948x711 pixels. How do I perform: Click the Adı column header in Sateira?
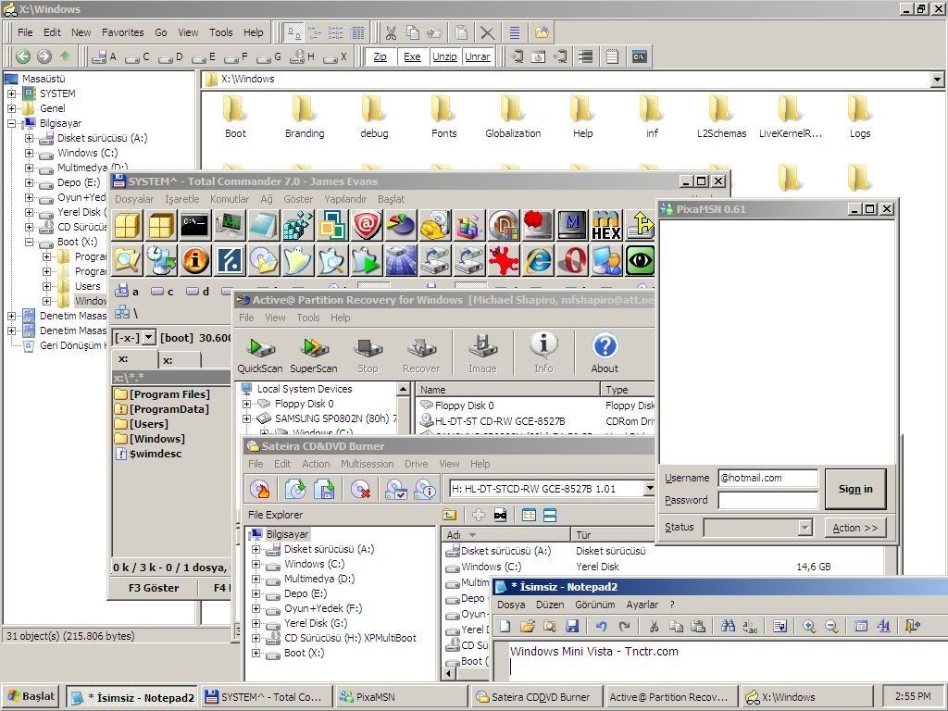[506, 535]
